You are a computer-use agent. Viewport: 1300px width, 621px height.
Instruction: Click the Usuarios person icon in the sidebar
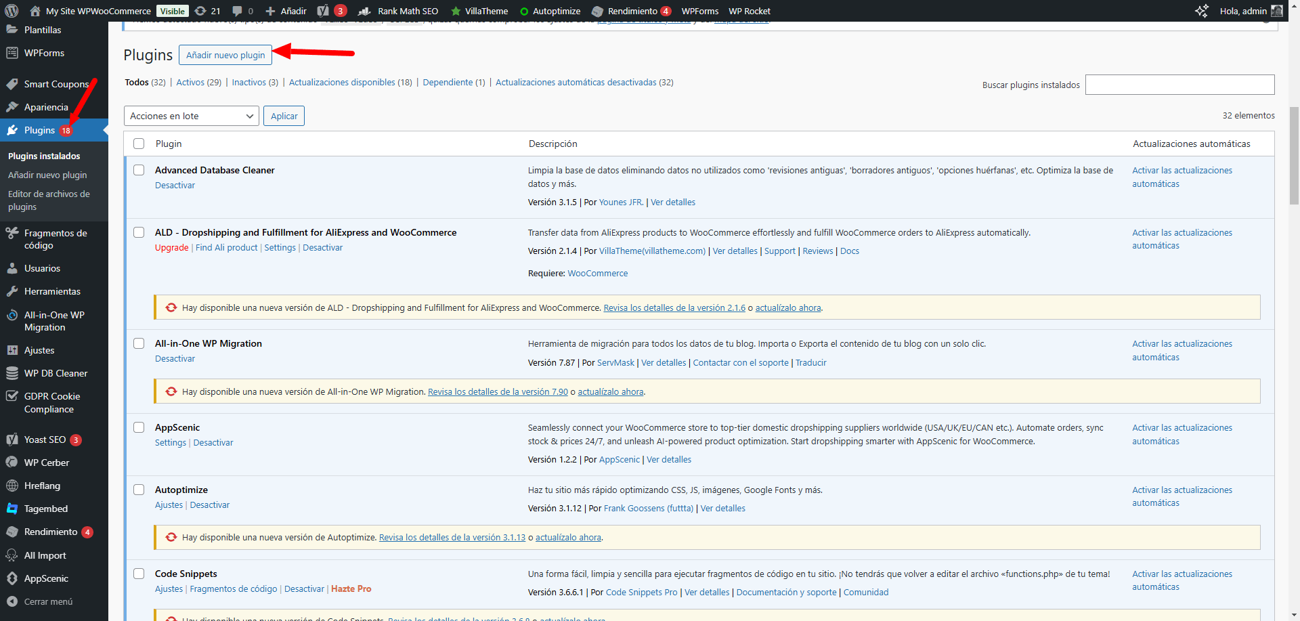coord(12,268)
